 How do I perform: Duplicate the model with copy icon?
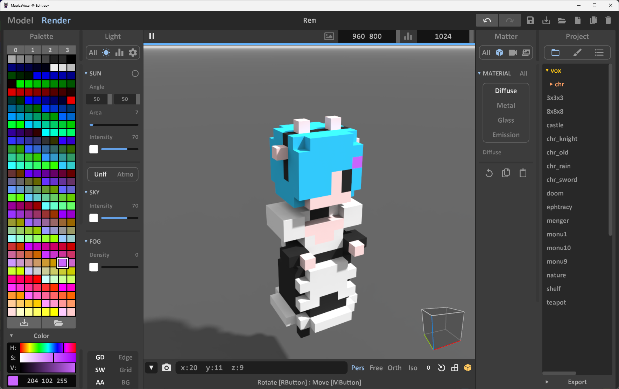click(x=593, y=20)
